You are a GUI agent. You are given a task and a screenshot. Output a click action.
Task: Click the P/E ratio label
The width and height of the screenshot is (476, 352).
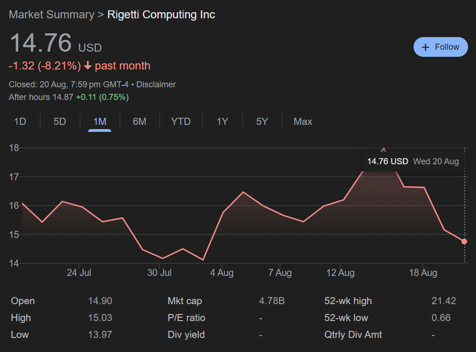[x=186, y=318]
